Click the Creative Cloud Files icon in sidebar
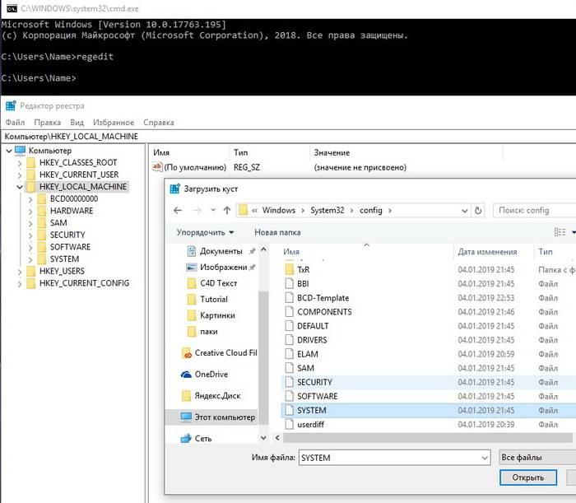The image size is (576, 503). [x=187, y=353]
